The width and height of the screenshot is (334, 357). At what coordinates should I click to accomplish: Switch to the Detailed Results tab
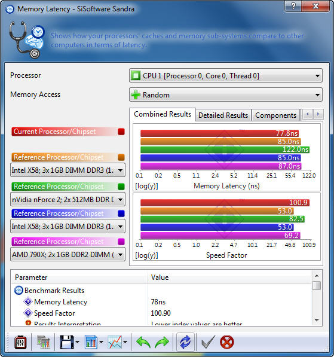223,115
